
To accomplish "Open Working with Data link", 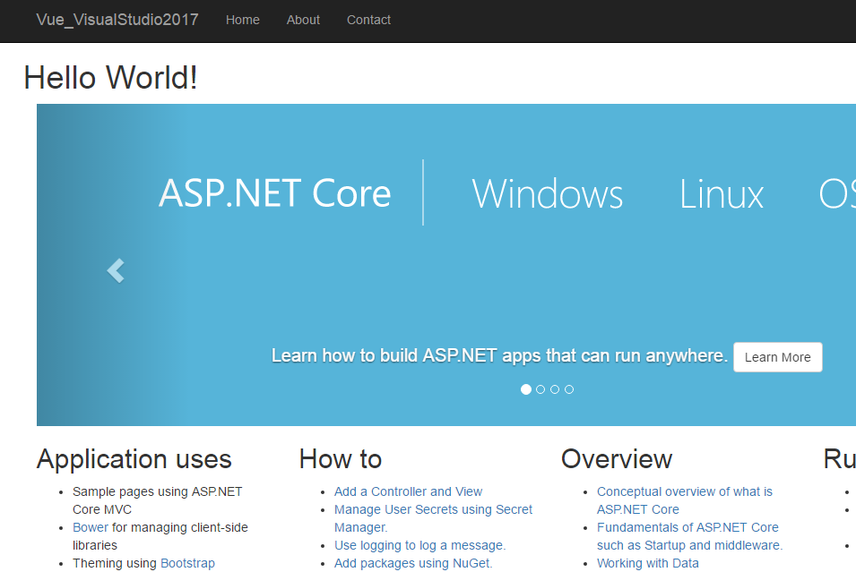I will 647,563.
